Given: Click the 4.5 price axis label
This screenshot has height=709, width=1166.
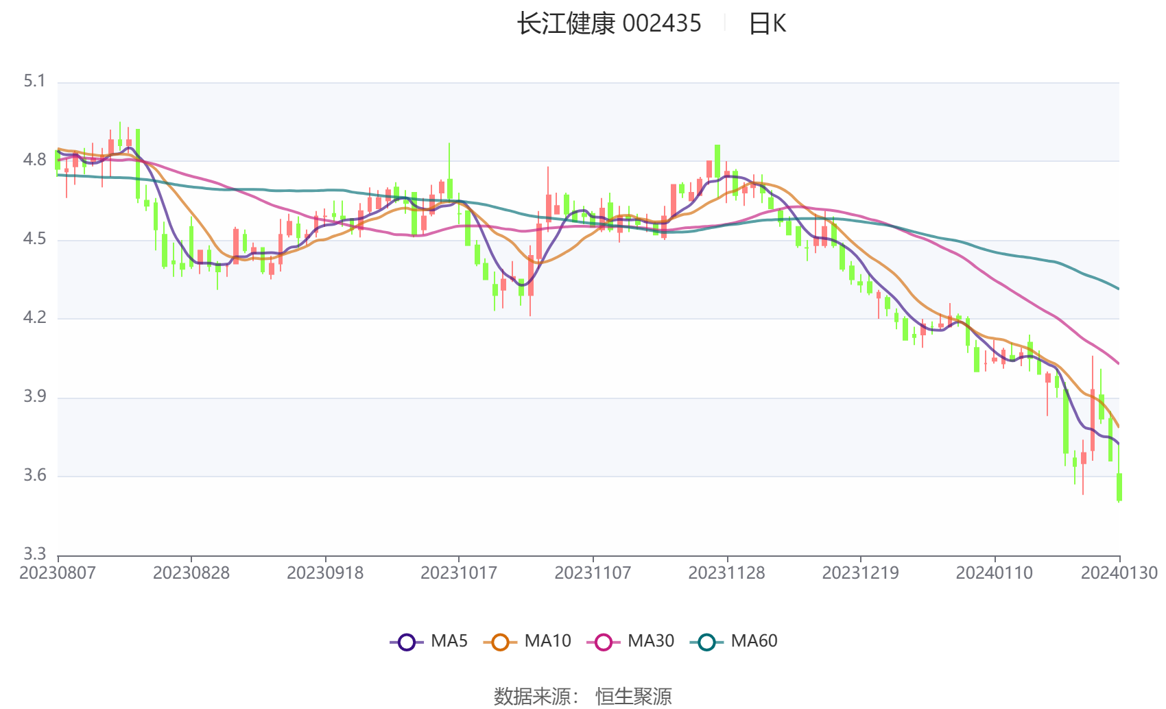Looking at the screenshot, I should point(34,239).
